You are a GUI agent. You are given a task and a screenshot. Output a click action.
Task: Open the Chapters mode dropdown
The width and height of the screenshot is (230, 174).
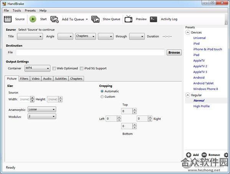(x=85, y=36)
